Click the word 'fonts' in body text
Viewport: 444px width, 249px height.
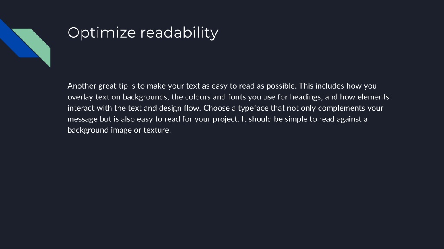[x=237, y=97]
